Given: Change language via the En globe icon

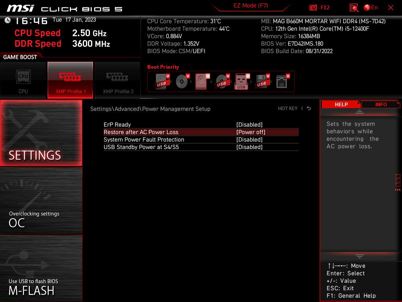Looking at the screenshot, I should [x=371, y=7].
